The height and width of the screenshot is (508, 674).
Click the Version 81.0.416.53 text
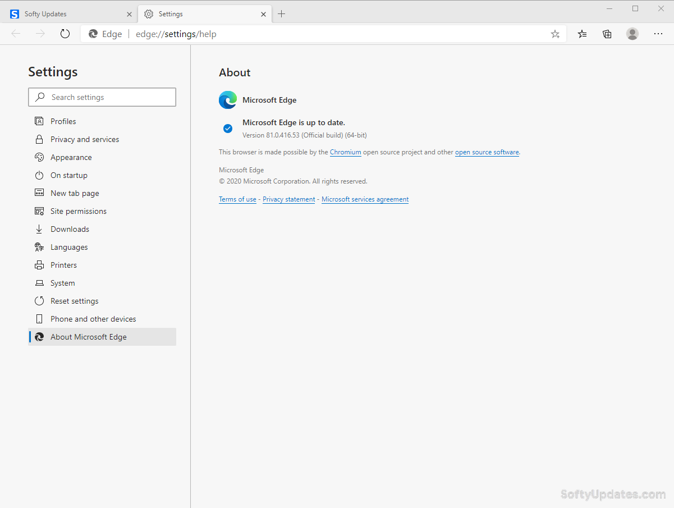[305, 135]
